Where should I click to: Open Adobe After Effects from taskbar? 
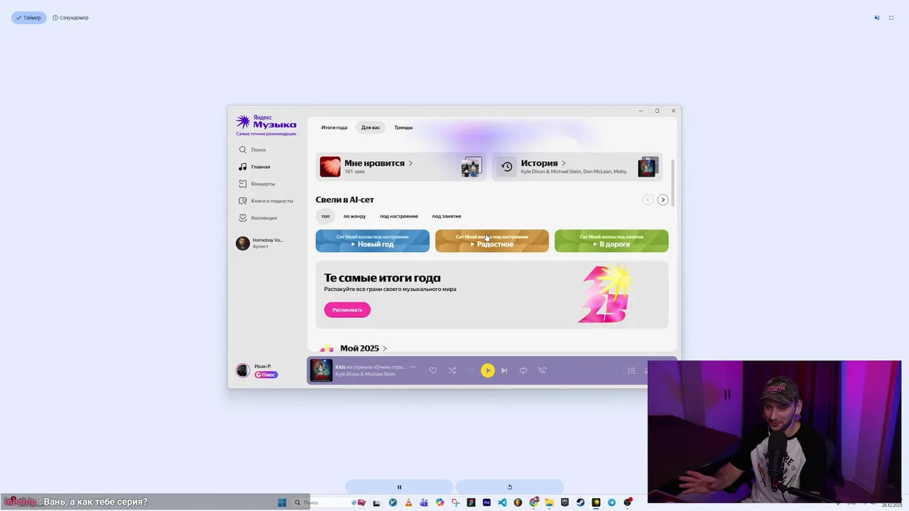pos(486,502)
